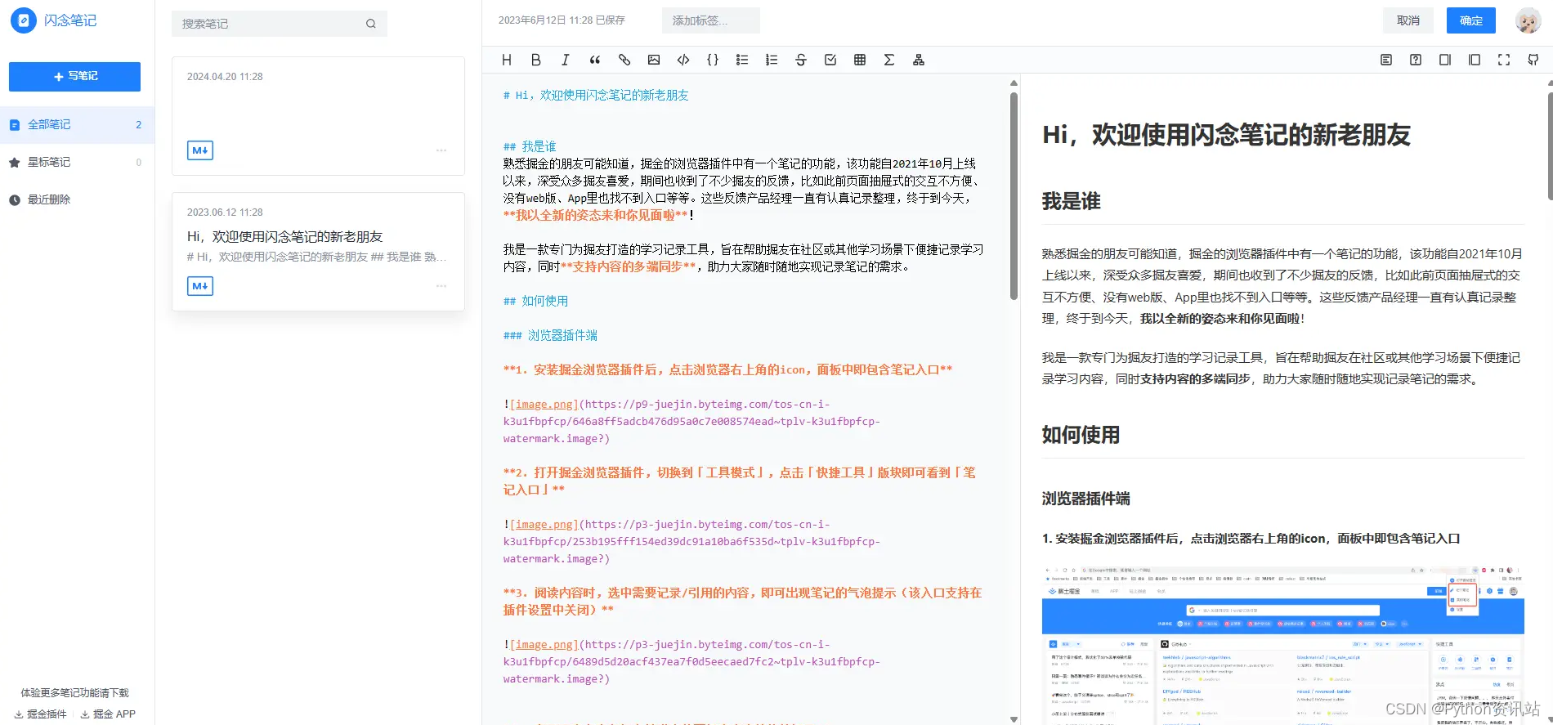Insert an ordered numbered list

(x=772, y=60)
